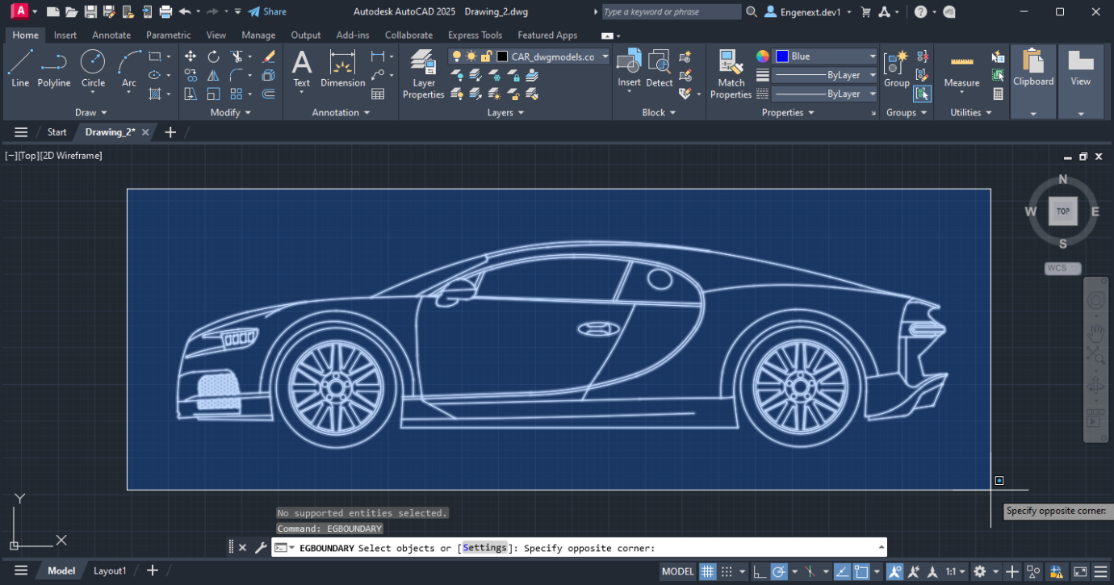1114x585 pixels.
Task: Click the search keyword input field
Action: coord(671,12)
